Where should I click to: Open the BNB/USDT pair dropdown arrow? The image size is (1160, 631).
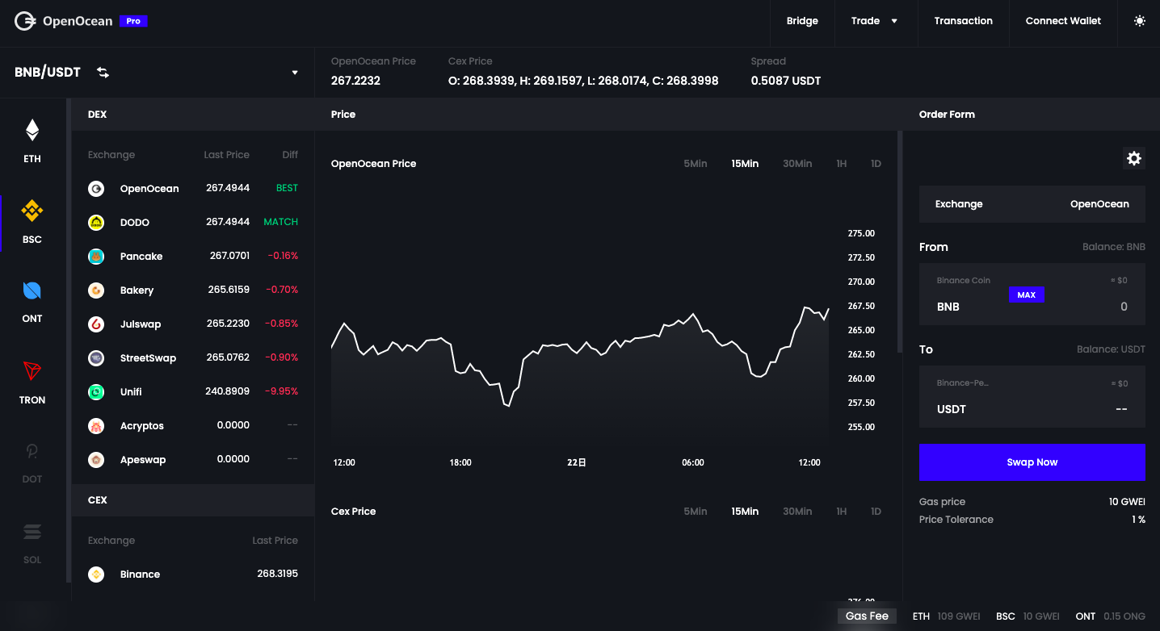[295, 73]
